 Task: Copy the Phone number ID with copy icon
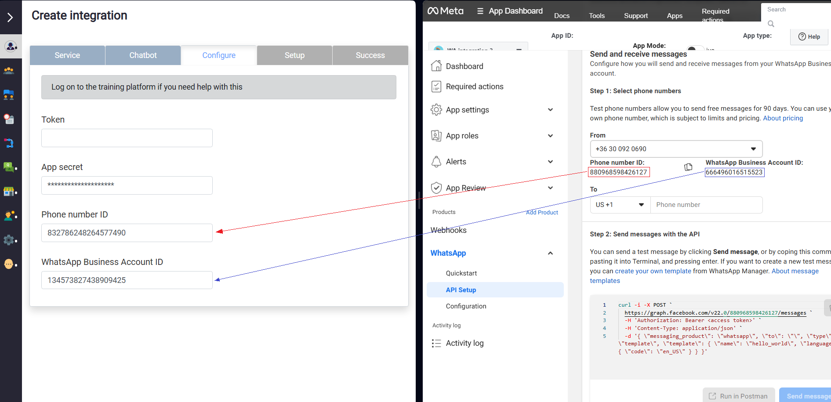pyautogui.click(x=688, y=167)
